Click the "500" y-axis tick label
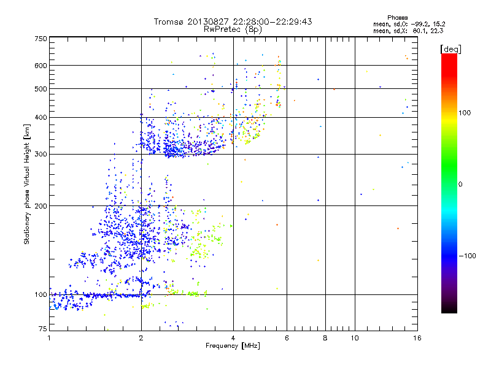Image resolution: width=491 pixels, height=368 pixels. pos(41,89)
